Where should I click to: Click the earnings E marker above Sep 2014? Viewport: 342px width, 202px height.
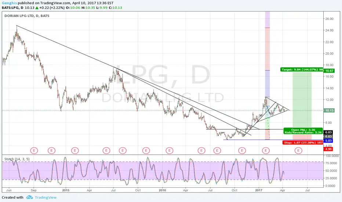(x=34, y=151)
